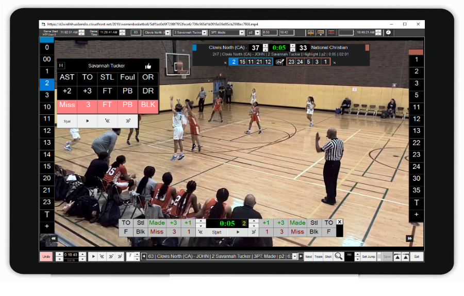Select away player 24 in scoreboard lineup

click(300, 62)
